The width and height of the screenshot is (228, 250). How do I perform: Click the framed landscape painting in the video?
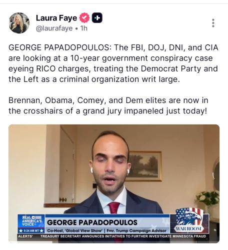[x=144, y=166]
